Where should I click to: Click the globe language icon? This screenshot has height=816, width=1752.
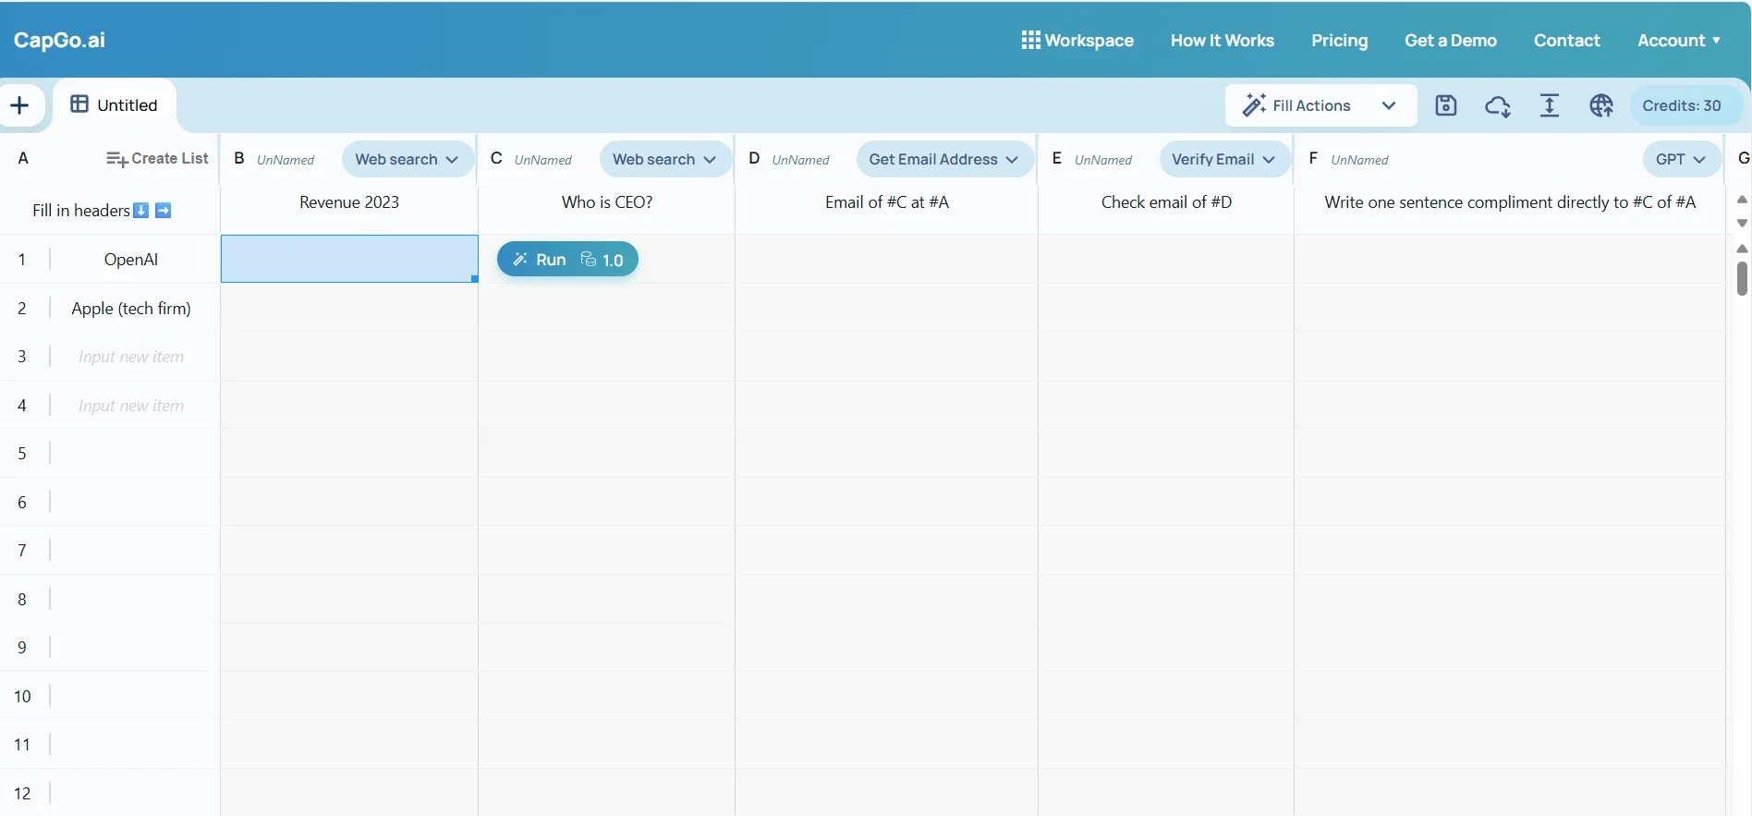1600,105
